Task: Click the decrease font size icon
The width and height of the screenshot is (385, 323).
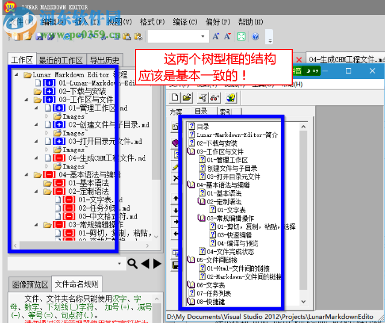Action: click(227, 36)
